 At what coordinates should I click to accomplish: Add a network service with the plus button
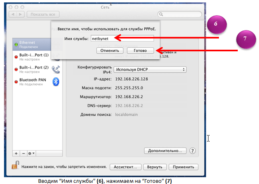(x=16, y=153)
